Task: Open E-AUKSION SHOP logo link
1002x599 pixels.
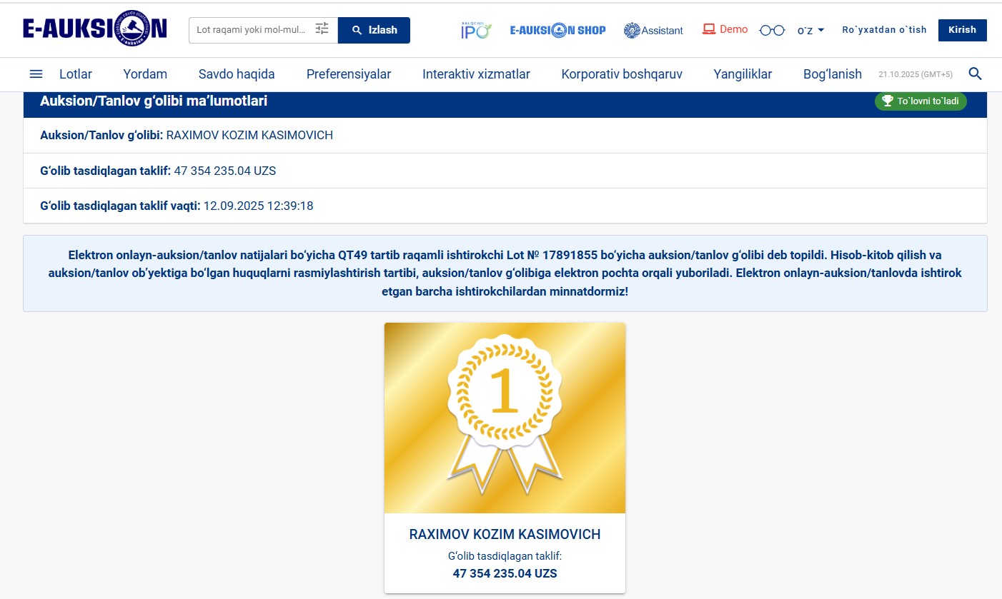Action: click(x=557, y=30)
